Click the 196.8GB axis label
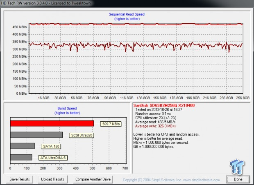Viewport: 254px width, 185px height. [x=193, y=98]
